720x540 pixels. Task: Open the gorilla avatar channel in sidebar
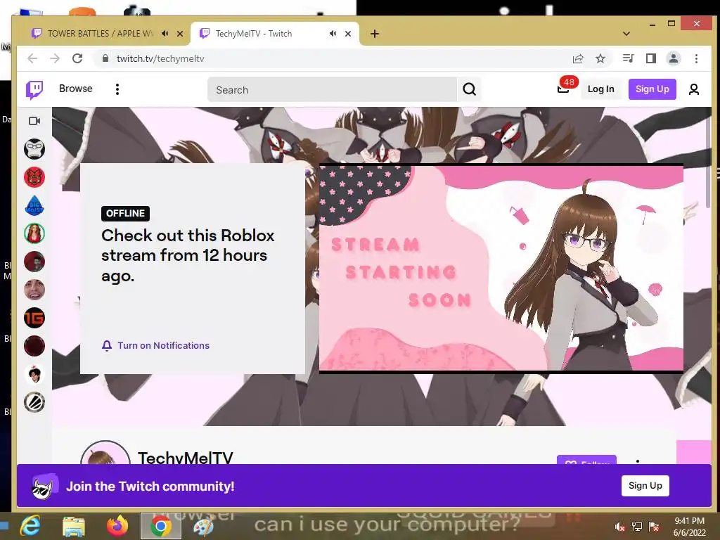coord(34,149)
